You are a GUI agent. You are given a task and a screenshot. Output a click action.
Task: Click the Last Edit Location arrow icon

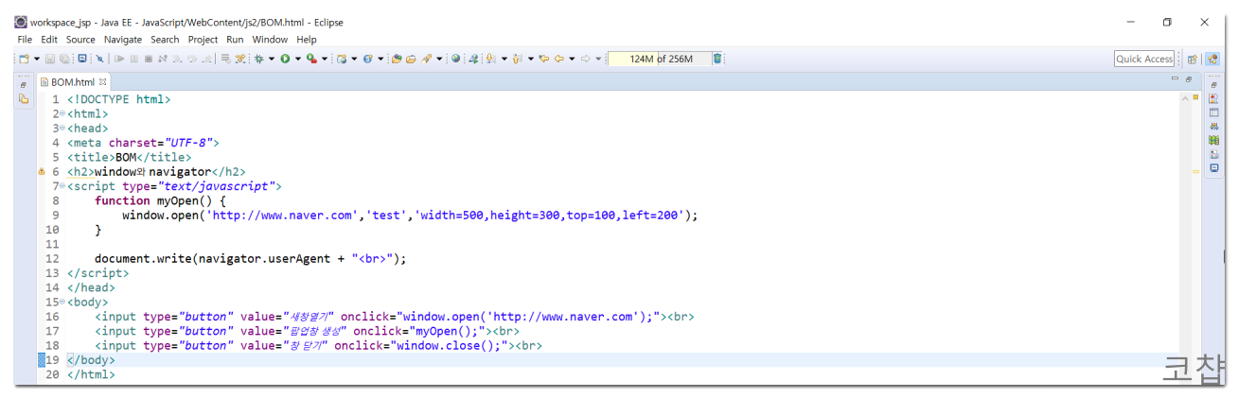(x=543, y=59)
